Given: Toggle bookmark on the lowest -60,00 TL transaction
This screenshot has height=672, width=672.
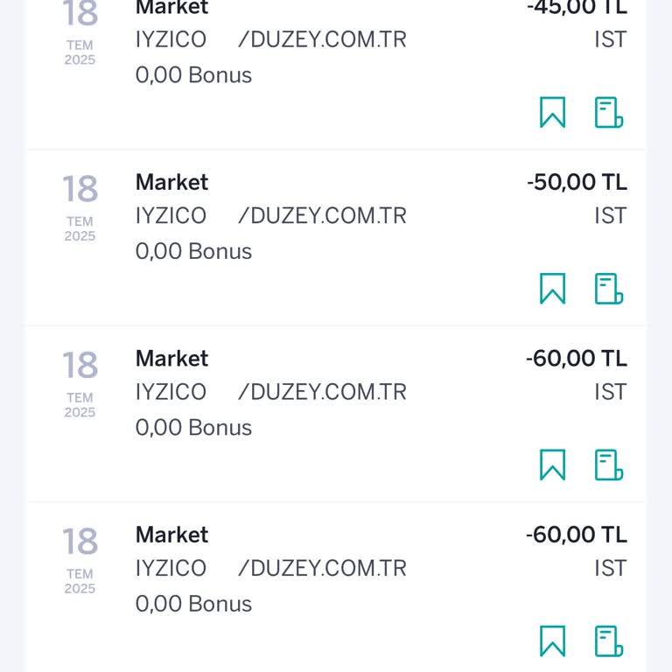Looking at the screenshot, I should [552, 641].
